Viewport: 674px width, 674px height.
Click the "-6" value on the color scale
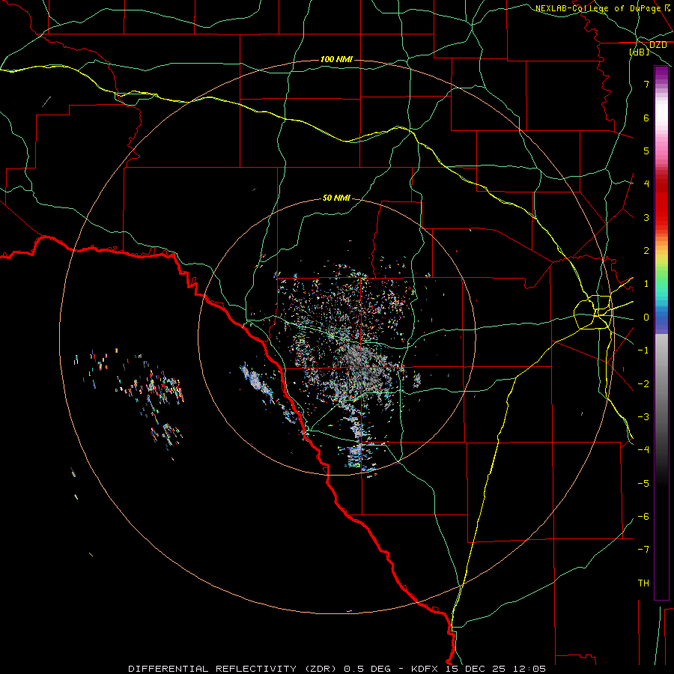[x=643, y=517]
